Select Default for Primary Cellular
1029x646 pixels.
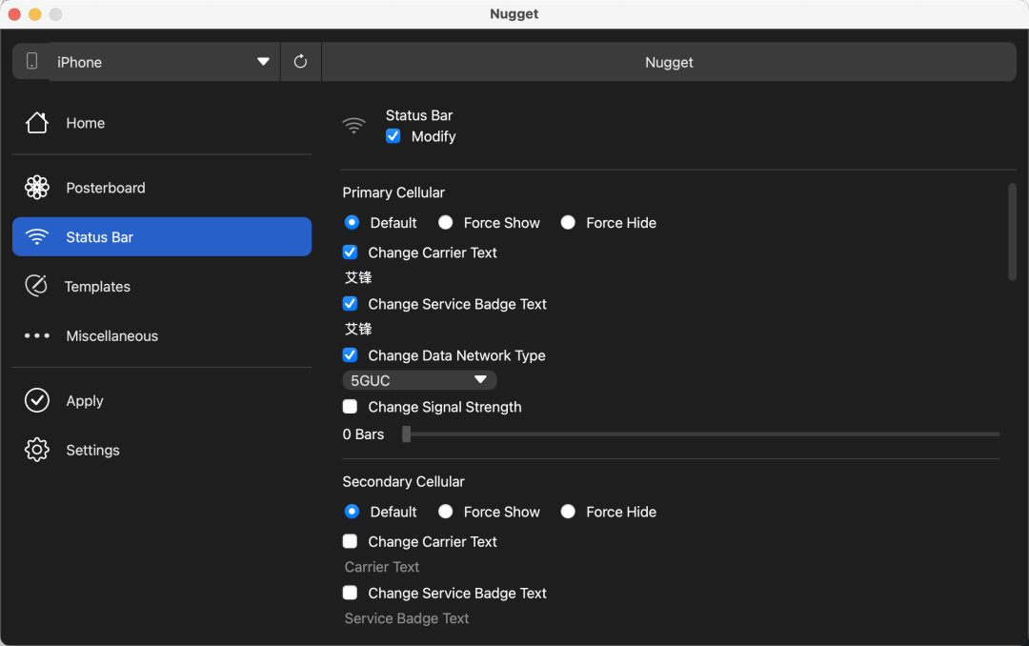(x=352, y=223)
